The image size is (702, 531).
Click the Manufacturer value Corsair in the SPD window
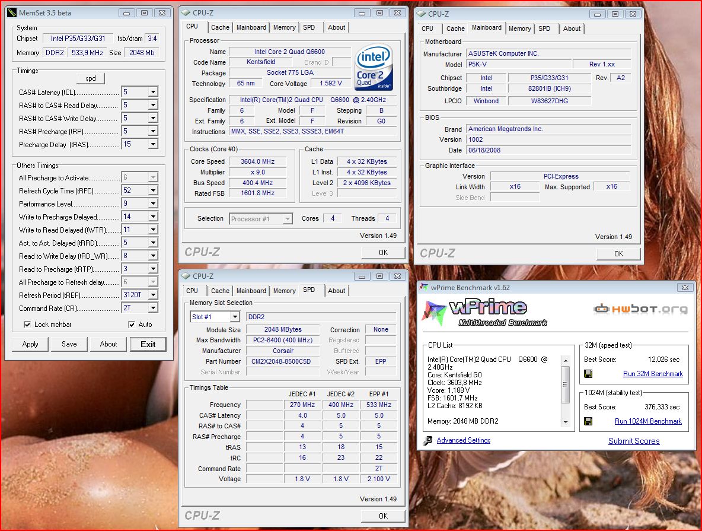[283, 351]
